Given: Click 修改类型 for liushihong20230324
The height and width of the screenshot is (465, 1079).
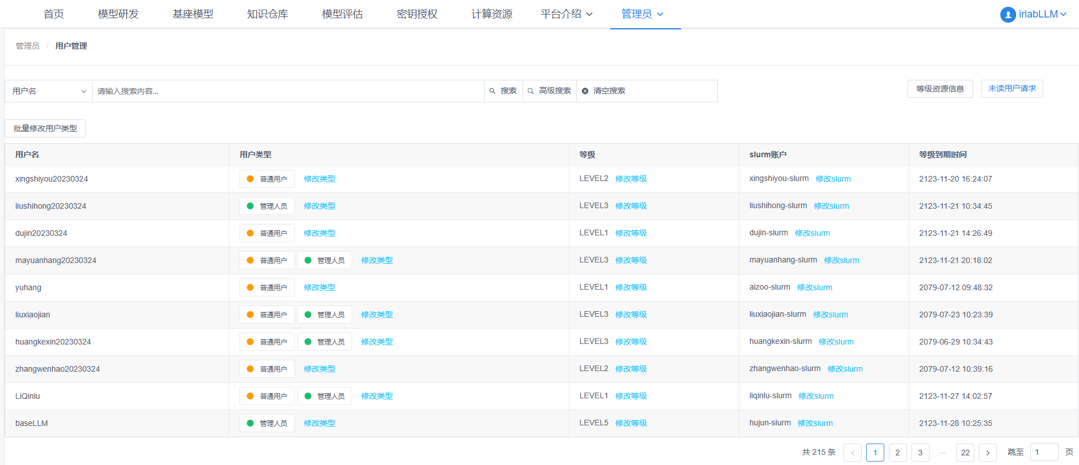Looking at the screenshot, I should point(319,206).
